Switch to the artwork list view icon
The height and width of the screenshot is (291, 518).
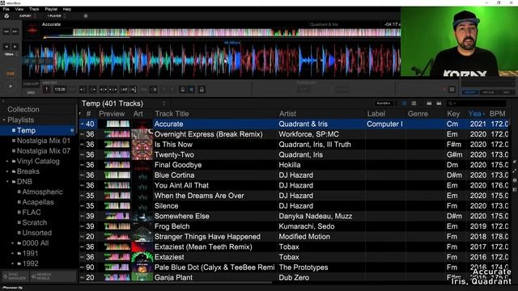pyautogui.click(x=404, y=103)
